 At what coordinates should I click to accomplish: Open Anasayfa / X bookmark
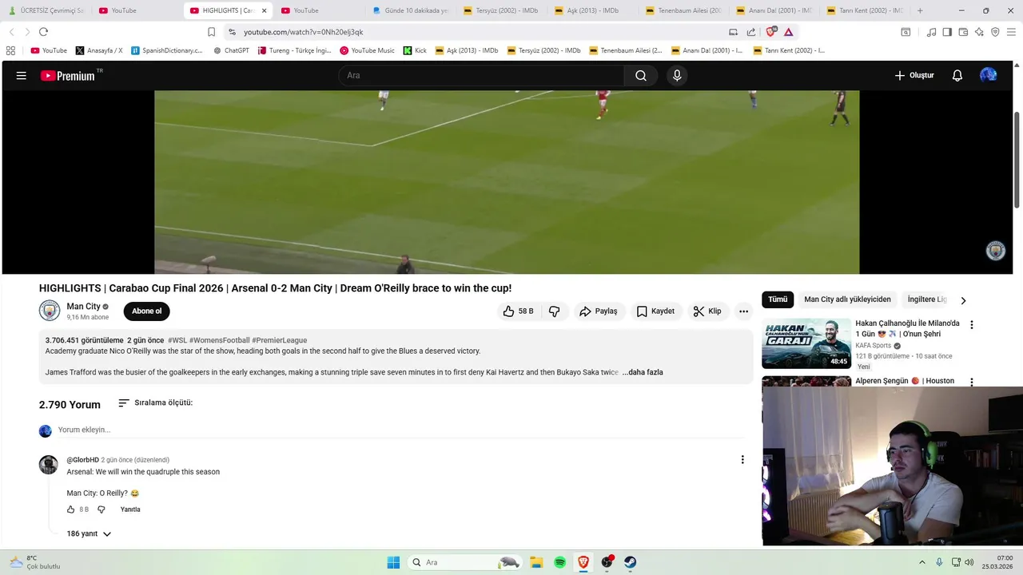click(99, 50)
